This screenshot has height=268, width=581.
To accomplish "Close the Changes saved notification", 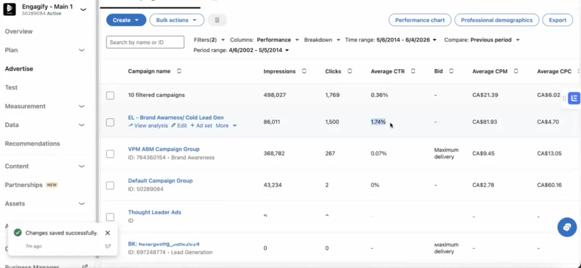I will (107, 233).
